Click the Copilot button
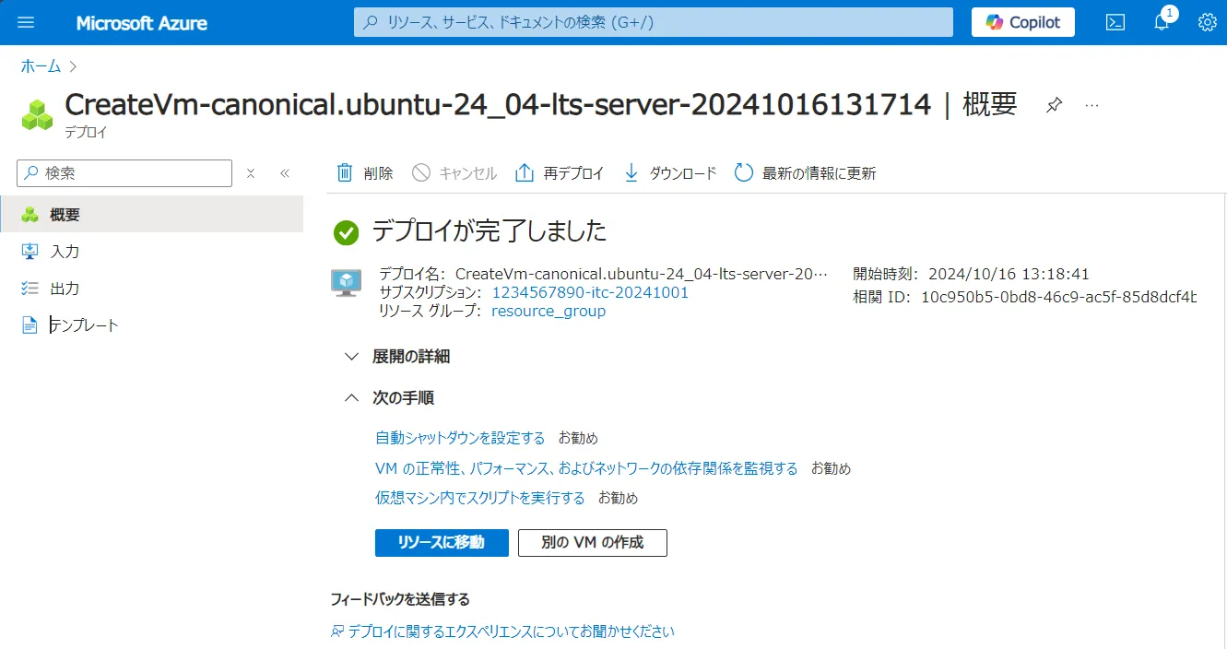Viewport: 1227px width, 649px height. [x=1022, y=22]
